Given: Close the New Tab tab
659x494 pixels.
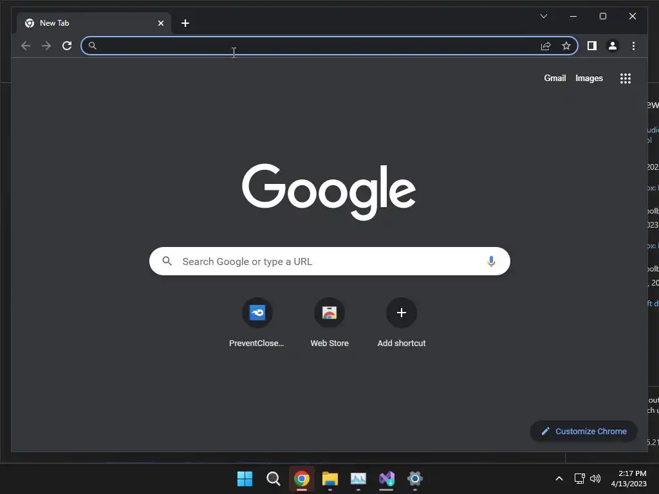Looking at the screenshot, I should click(x=160, y=23).
